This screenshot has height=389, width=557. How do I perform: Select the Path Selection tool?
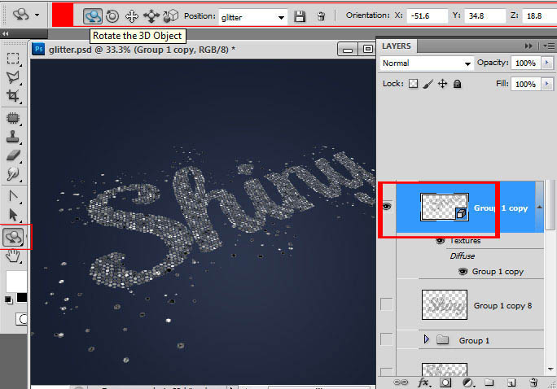[13, 215]
